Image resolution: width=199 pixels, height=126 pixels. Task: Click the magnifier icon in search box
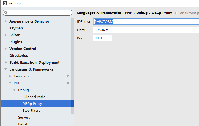click(6, 13)
